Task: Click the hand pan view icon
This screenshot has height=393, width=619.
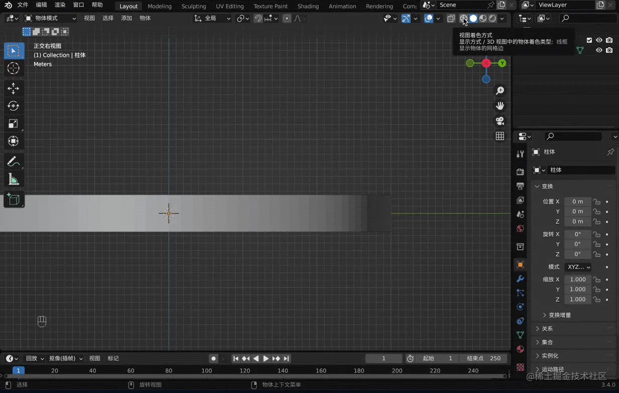Action: pyautogui.click(x=500, y=106)
